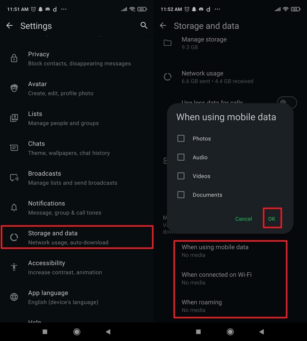Tick the Documents checkbox
The height and width of the screenshot is (341, 307).
(181, 195)
